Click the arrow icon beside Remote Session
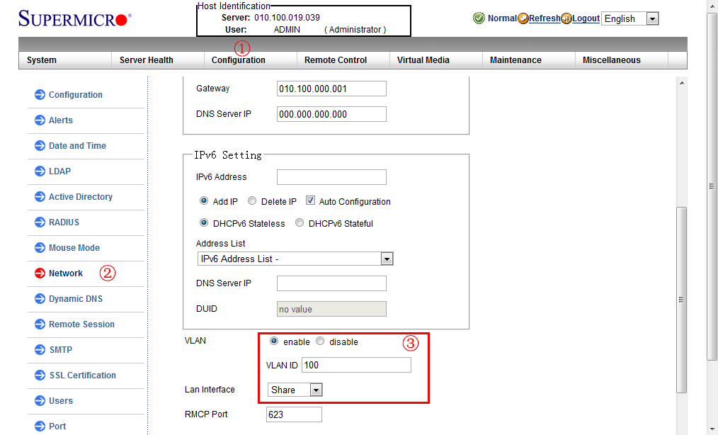718x435 pixels. click(x=40, y=324)
